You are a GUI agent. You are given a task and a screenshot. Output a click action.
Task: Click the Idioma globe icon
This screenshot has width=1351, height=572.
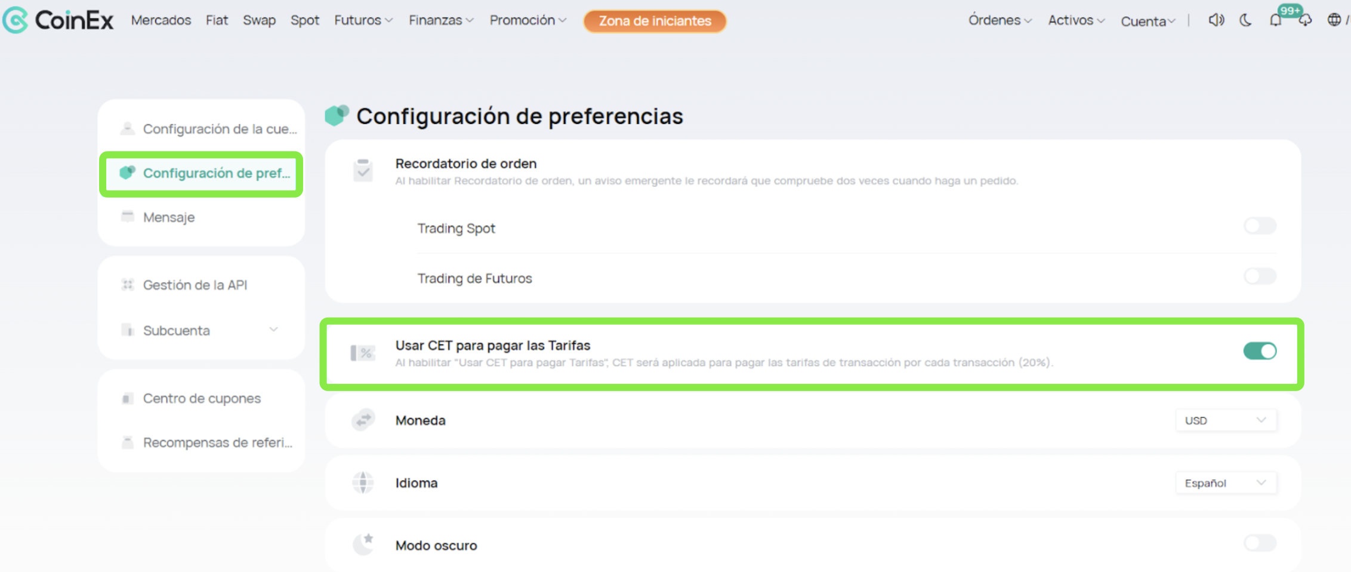tap(363, 482)
